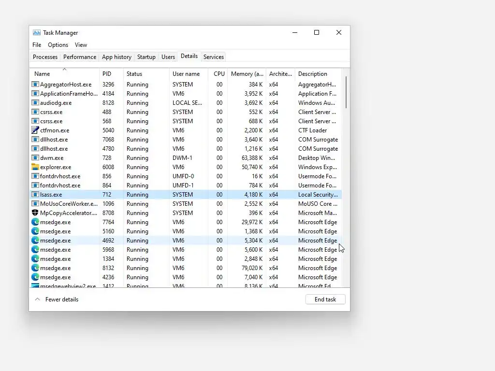Click the CTF Loader description
495x371 pixels.
(313, 130)
